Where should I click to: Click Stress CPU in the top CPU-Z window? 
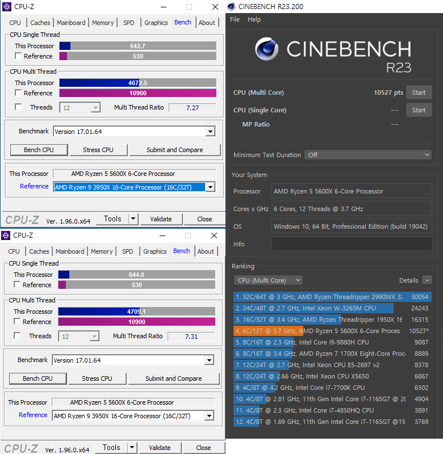coord(98,150)
